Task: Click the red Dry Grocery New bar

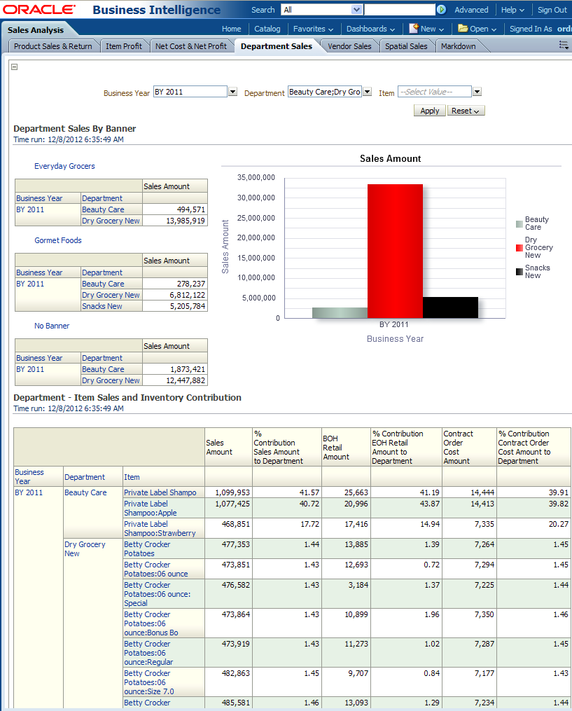Action: pos(395,251)
